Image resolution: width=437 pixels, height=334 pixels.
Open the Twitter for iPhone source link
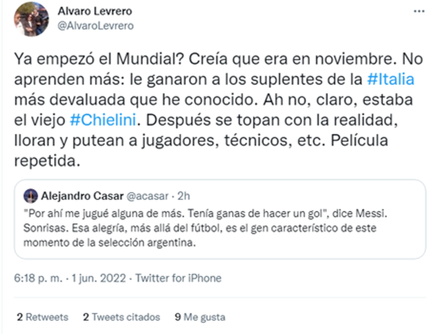tap(178, 278)
